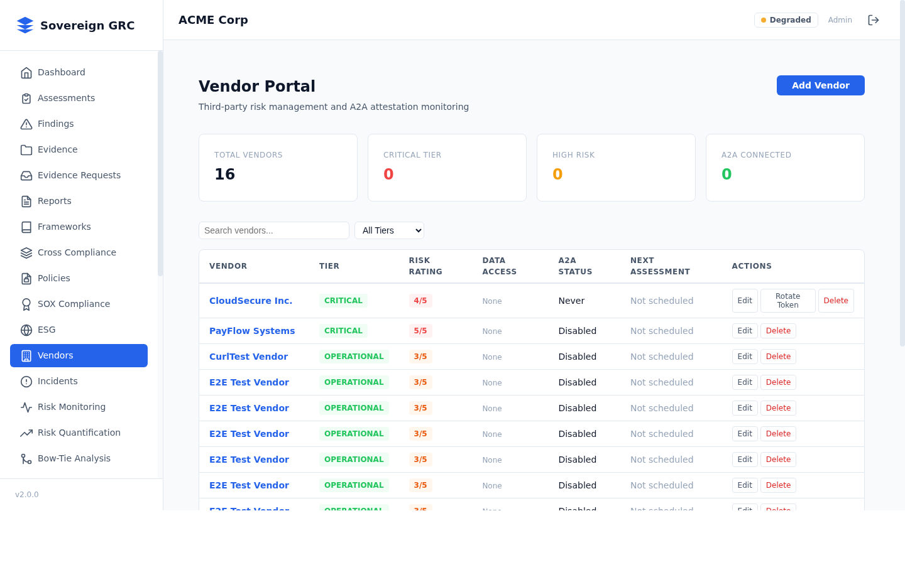
Task: Click the Bow-Tie Analysis branch icon
Action: [26, 459]
